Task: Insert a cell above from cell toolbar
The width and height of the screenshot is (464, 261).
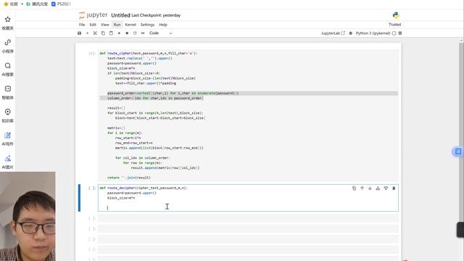Action: pos(378,188)
